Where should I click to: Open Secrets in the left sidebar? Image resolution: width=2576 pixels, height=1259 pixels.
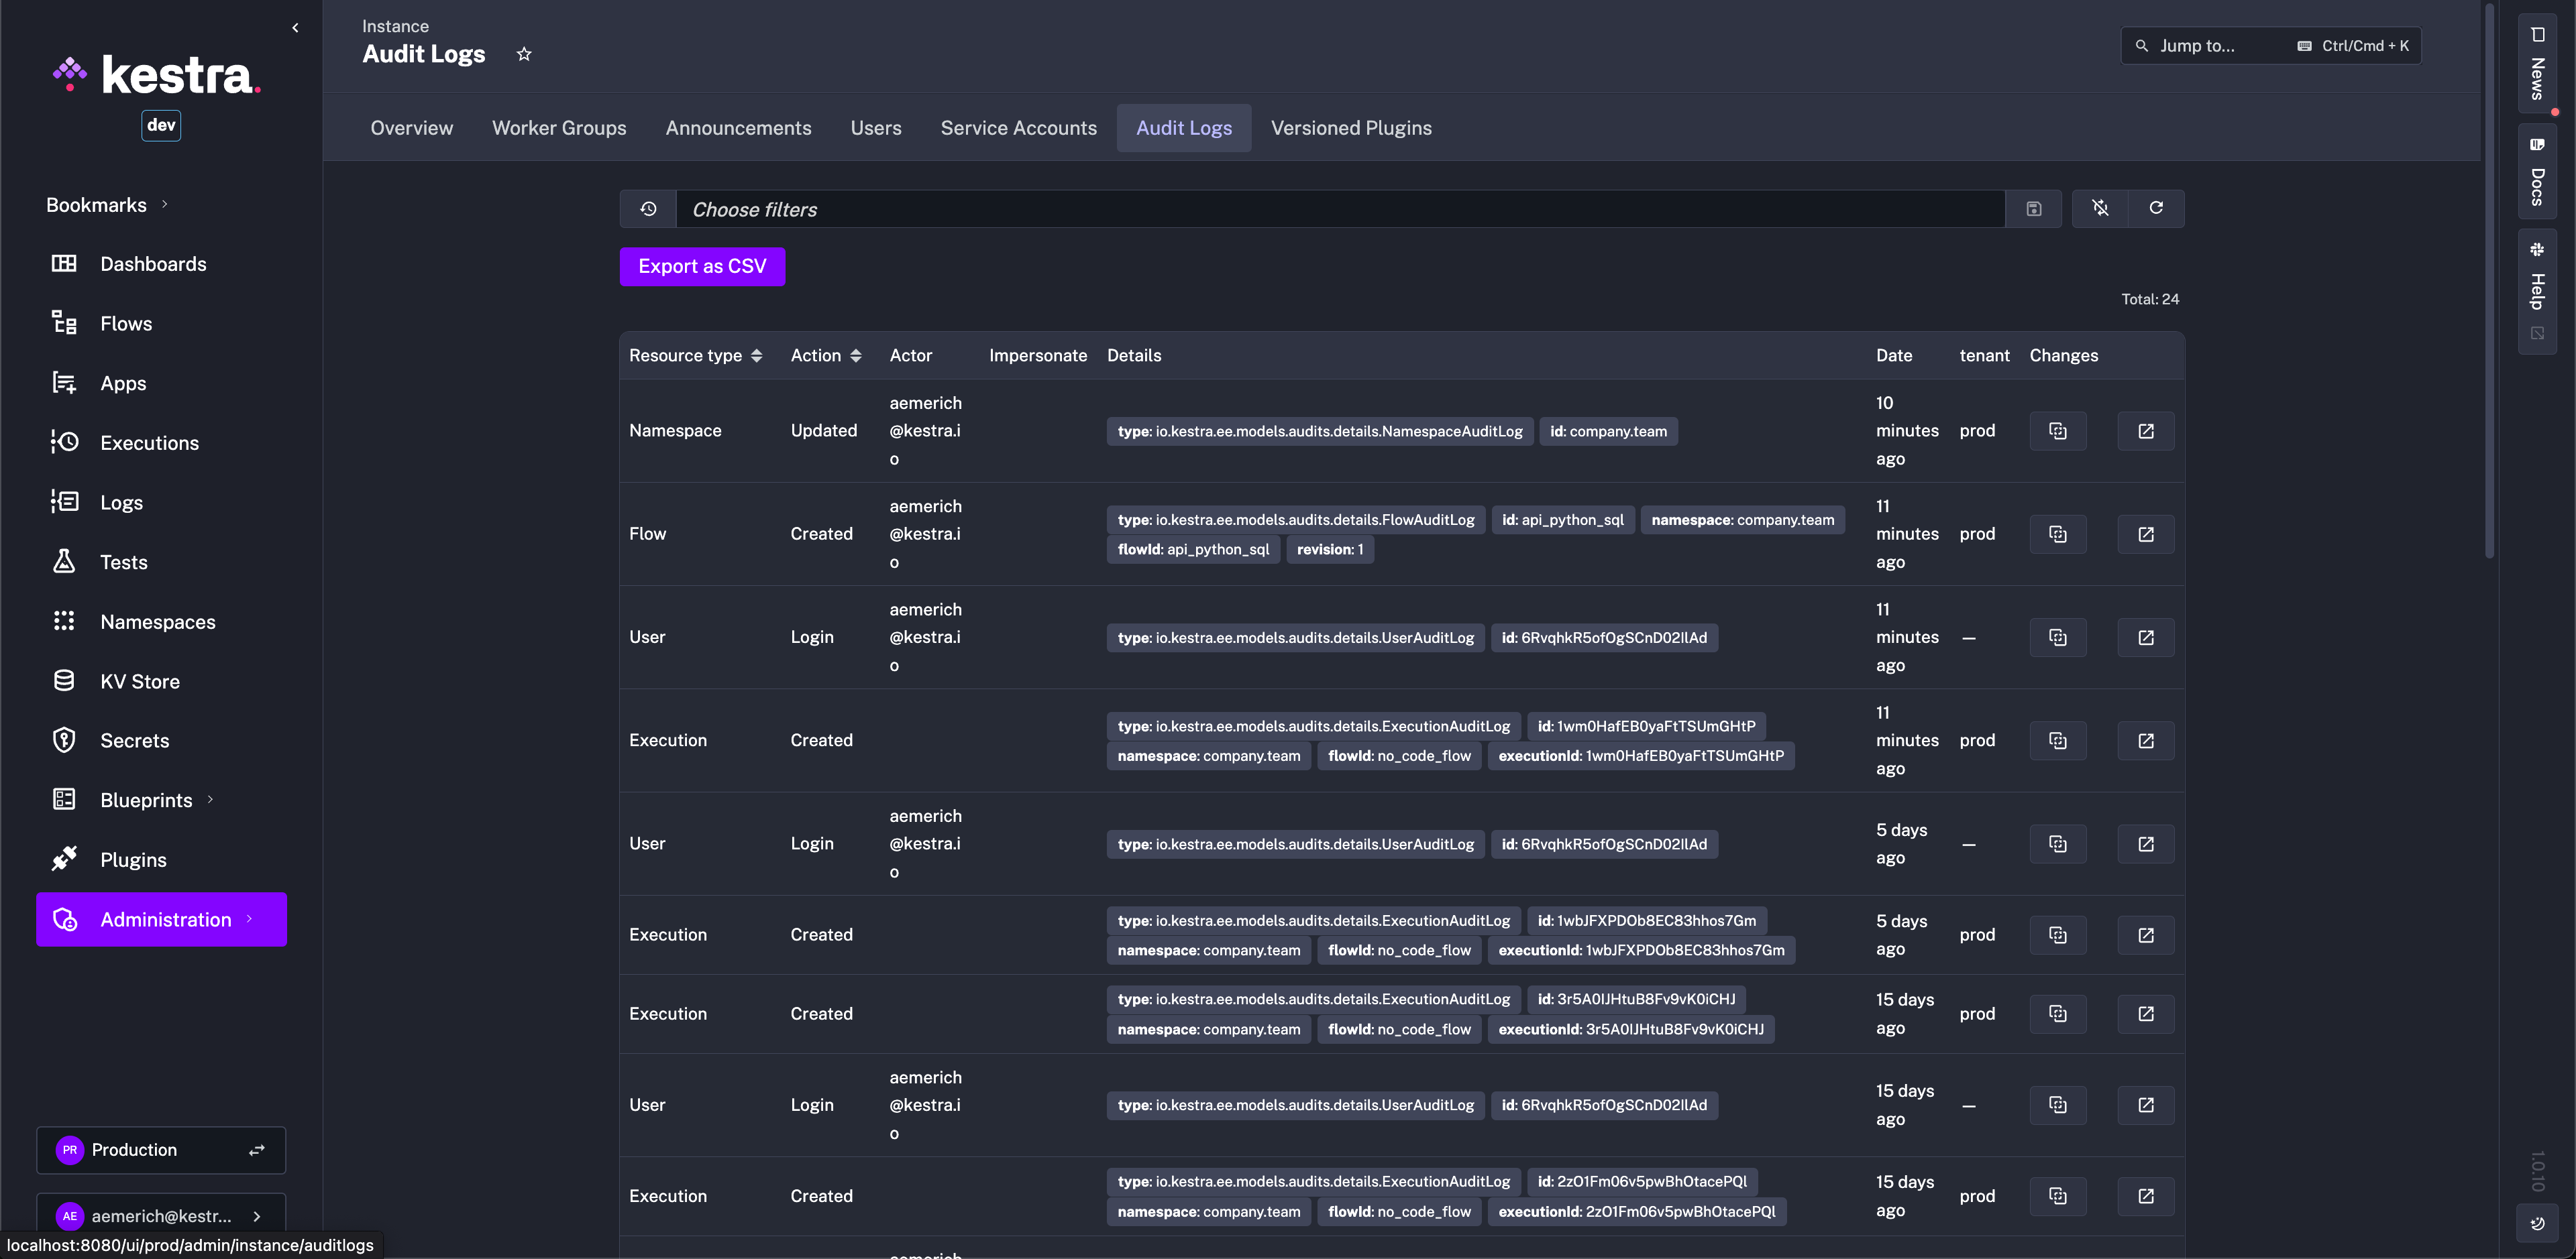[135, 740]
